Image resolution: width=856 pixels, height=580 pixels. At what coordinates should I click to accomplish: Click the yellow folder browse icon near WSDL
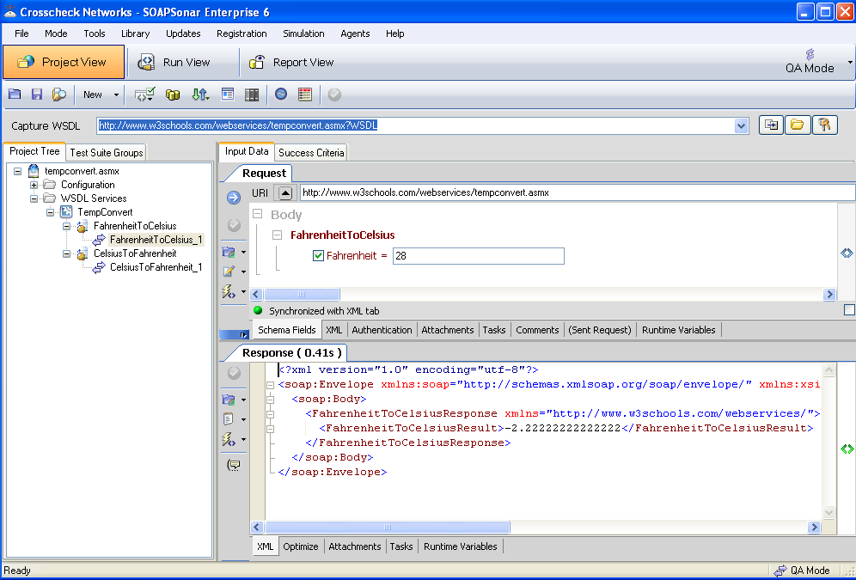click(798, 125)
